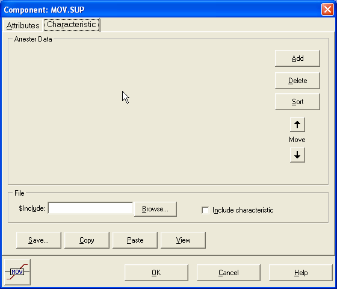The height and width of the screenshot is (289, 337).
Task: Copy the characteristic data
Action: click(x=87, y=240)
